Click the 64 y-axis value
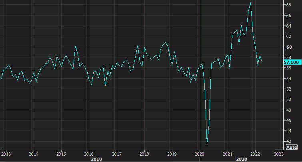This screenshot has height=162, width=302. pyautogui.click(x=288, y=26)
